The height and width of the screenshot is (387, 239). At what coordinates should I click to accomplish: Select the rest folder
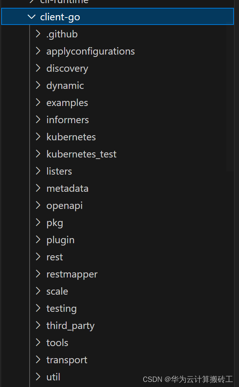[x=54, y=257]
